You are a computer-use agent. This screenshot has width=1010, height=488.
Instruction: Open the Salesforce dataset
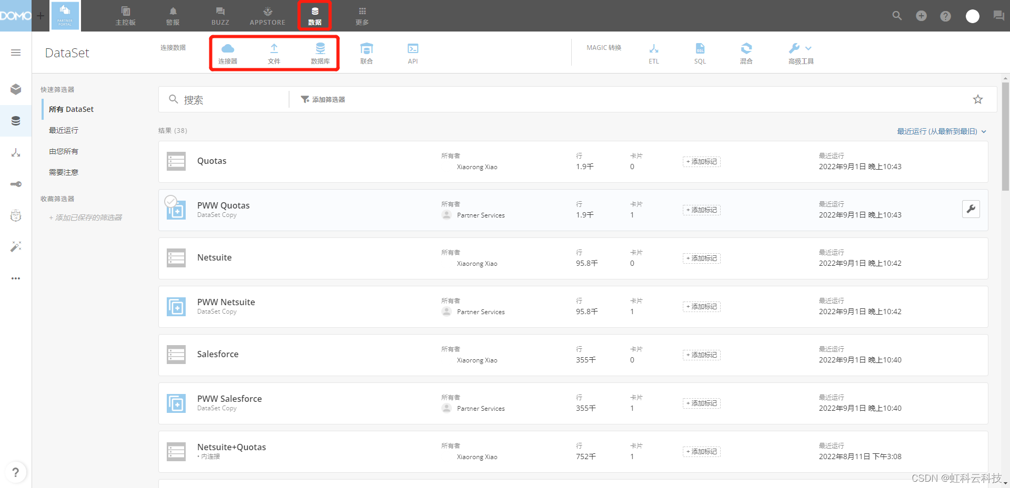(x=218, y=354)
